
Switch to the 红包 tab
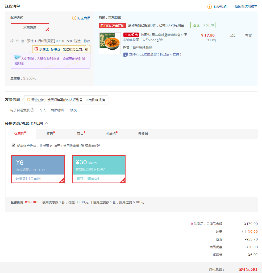(50, 133)
